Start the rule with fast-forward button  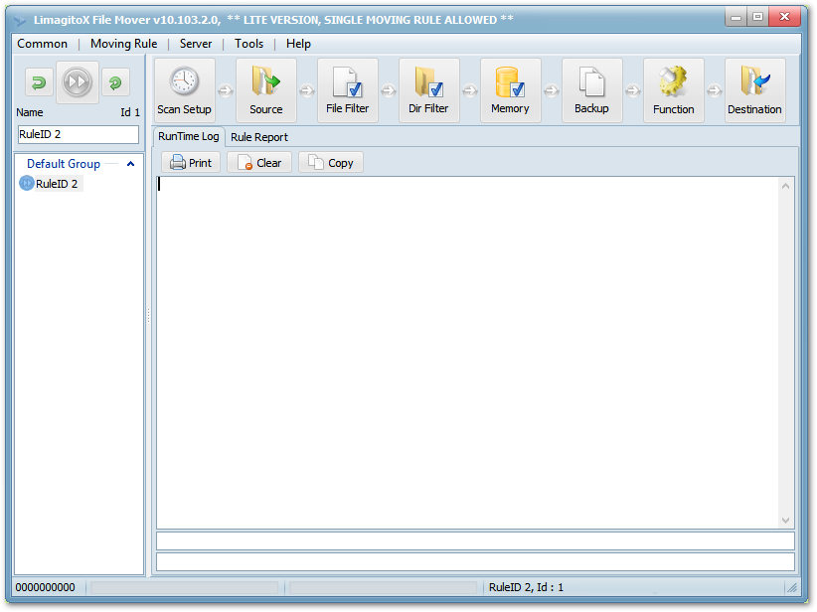tap(78, 81)
